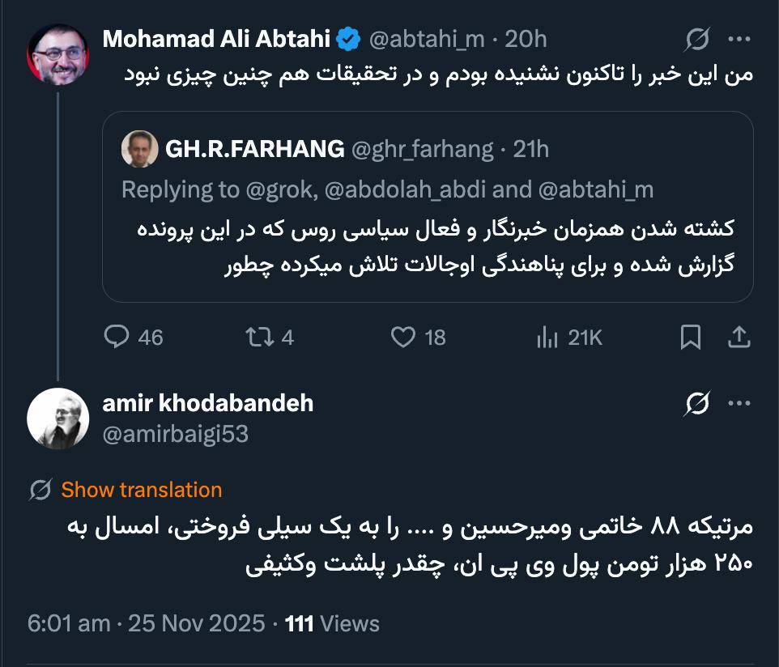This screenshot has height=667, width=779.
Task: Open view analytics showing 21K views
Action: [x=547, y=338]
